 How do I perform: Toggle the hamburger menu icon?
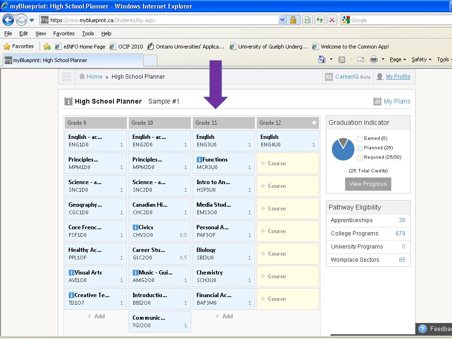[66, 77]
